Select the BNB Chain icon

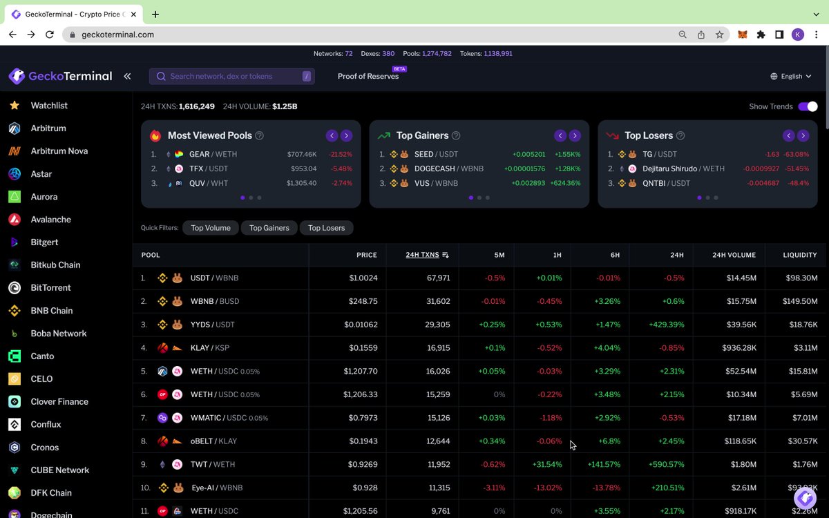click(15, 311)
